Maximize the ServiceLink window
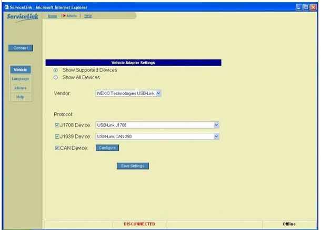This screenshot has height=230, width=321. click(x=306, y=7)
